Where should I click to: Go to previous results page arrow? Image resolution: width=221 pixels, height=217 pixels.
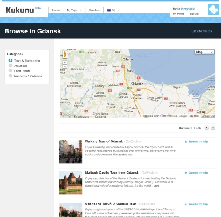point(207,128)
